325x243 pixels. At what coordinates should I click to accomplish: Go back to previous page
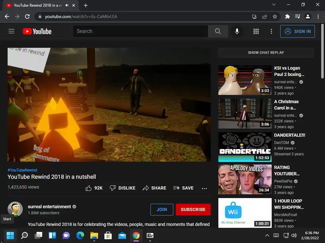pos(7,16)
